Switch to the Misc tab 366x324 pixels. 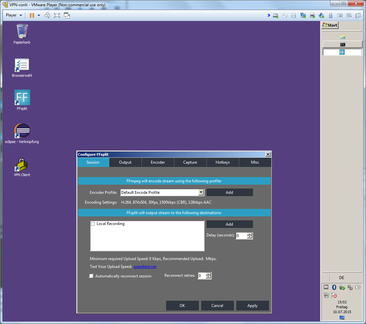[x=255, y=162]
